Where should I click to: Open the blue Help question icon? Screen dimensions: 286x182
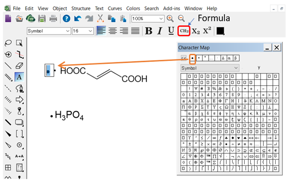tap(67, 18)
